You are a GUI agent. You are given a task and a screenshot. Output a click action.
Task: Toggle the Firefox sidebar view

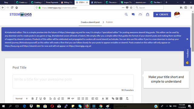186,8
